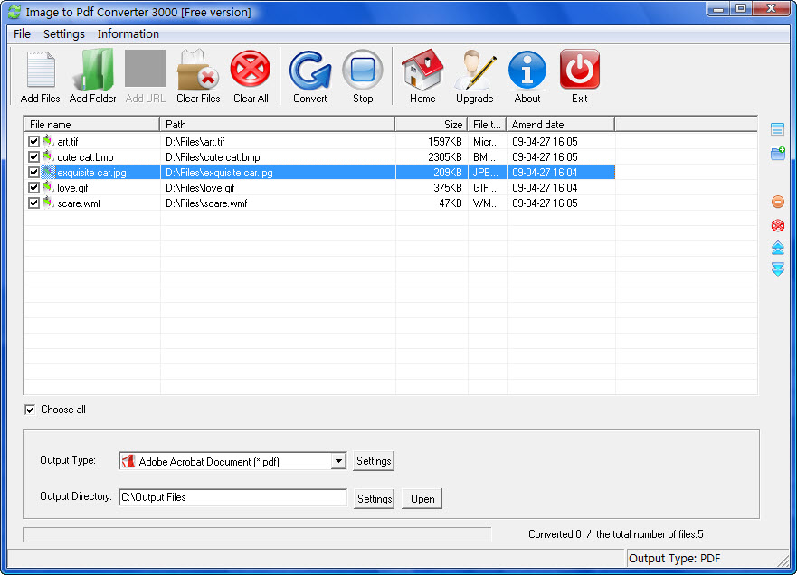Click the File name column header
This screenshot has height=575, width=797.
(91, 124)
